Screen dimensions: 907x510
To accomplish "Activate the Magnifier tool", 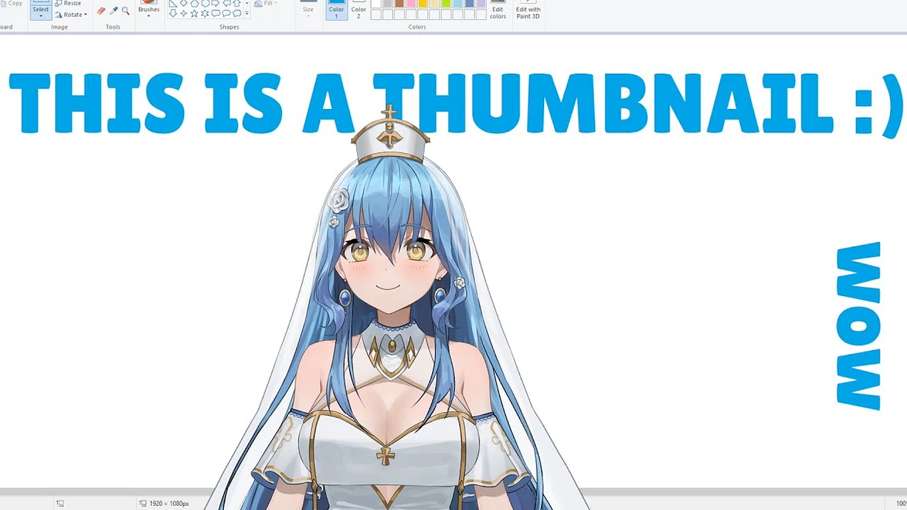I will [x=126, y=10].
